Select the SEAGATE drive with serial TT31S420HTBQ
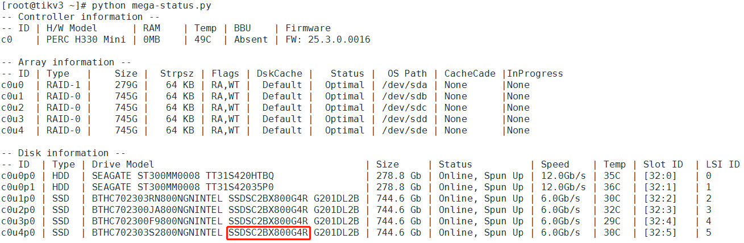744x243 pixels. pos(182,176)
